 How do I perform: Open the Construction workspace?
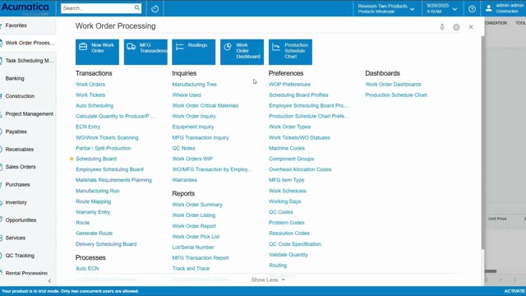[20, 96]
